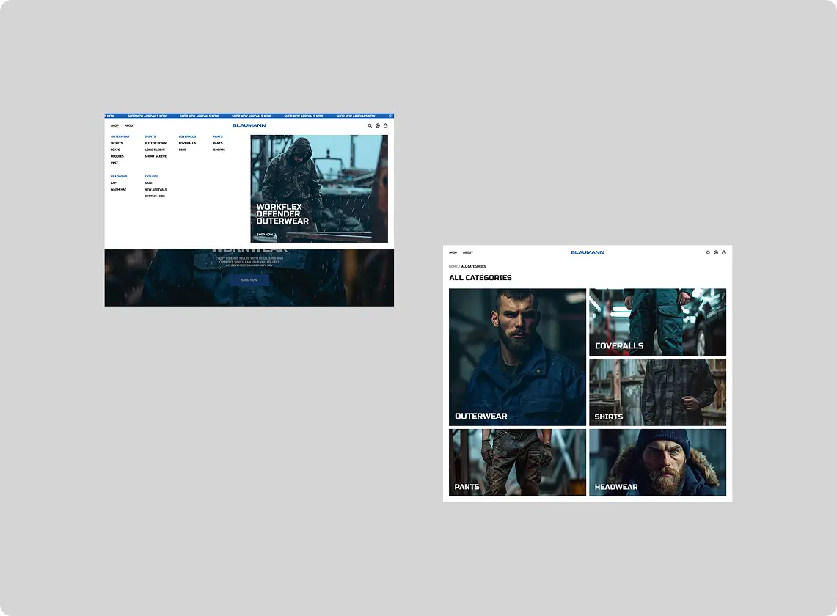Open the Shop menu on All Categories page

(453, 252)
